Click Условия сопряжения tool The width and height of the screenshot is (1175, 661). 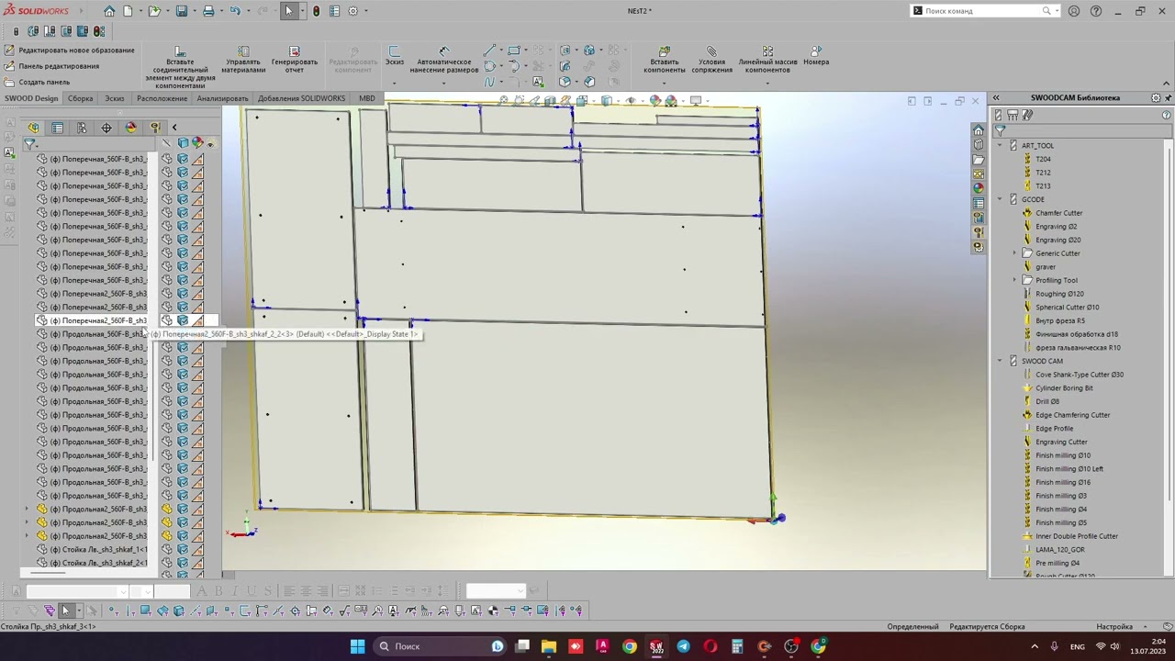pos(711,61)
